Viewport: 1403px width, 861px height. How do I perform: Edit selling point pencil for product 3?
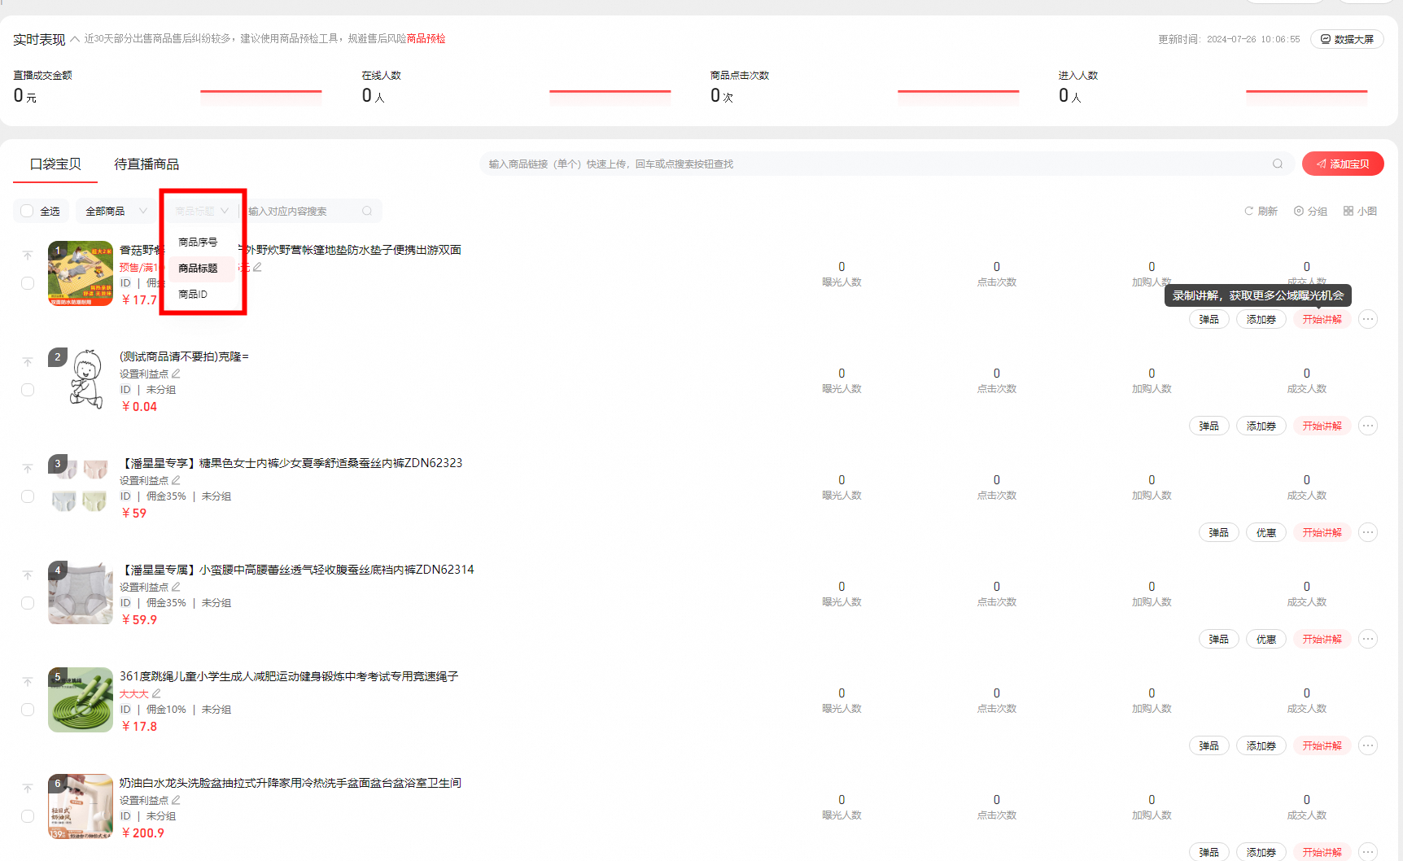176,480
